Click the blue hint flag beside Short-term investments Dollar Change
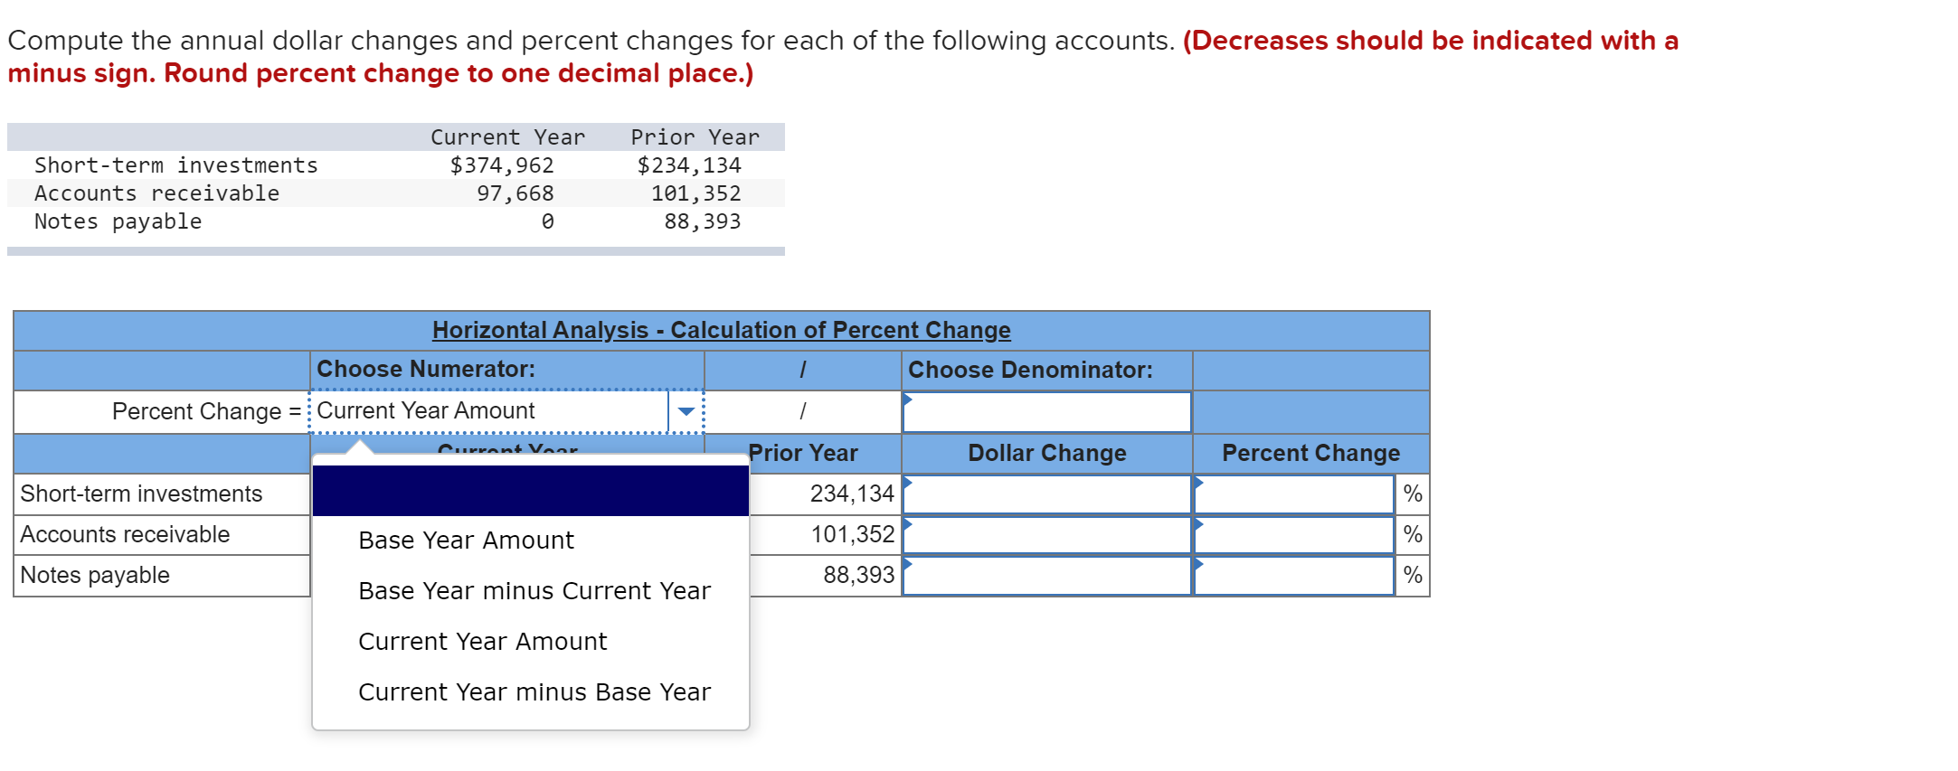This screenshot has width=1958, height=771. 907,481
